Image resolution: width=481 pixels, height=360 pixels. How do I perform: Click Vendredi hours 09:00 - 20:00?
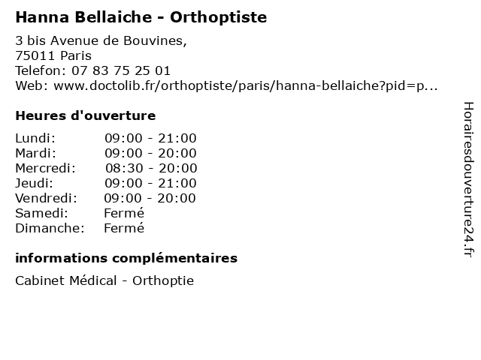coord(150,198)
